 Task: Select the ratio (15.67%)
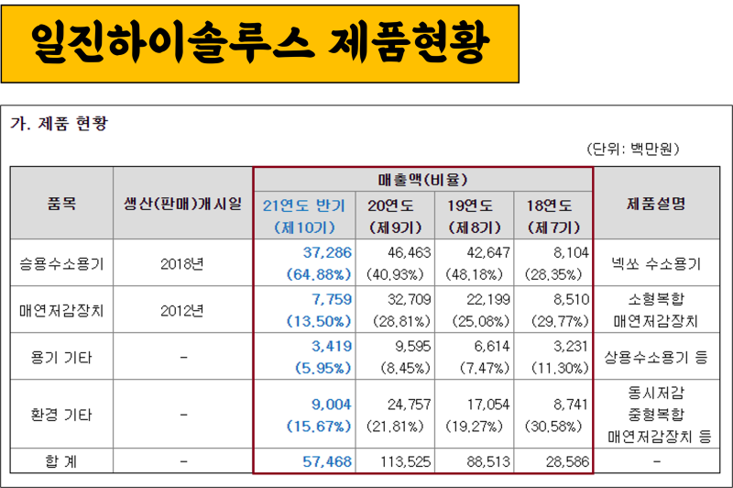[x=319, y=427]
